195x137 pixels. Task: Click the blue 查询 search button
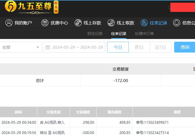pos(185,47)
